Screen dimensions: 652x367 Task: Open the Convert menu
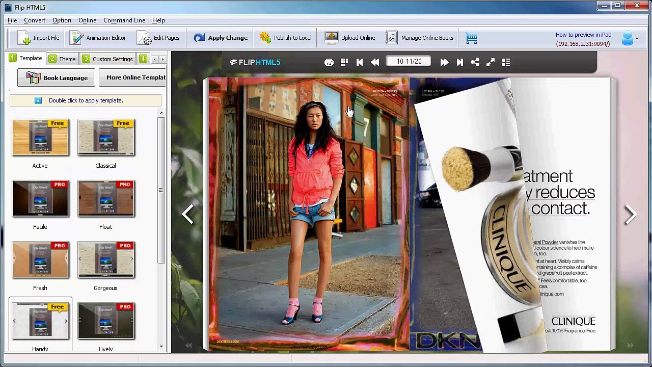click(x=35, y=20)
